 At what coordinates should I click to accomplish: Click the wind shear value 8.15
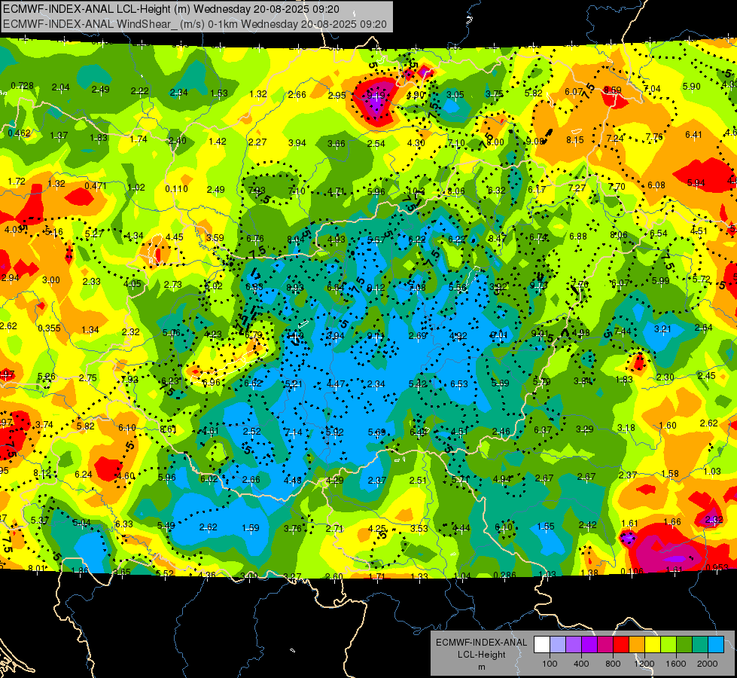pyautogui.click(x=575, y=139)
